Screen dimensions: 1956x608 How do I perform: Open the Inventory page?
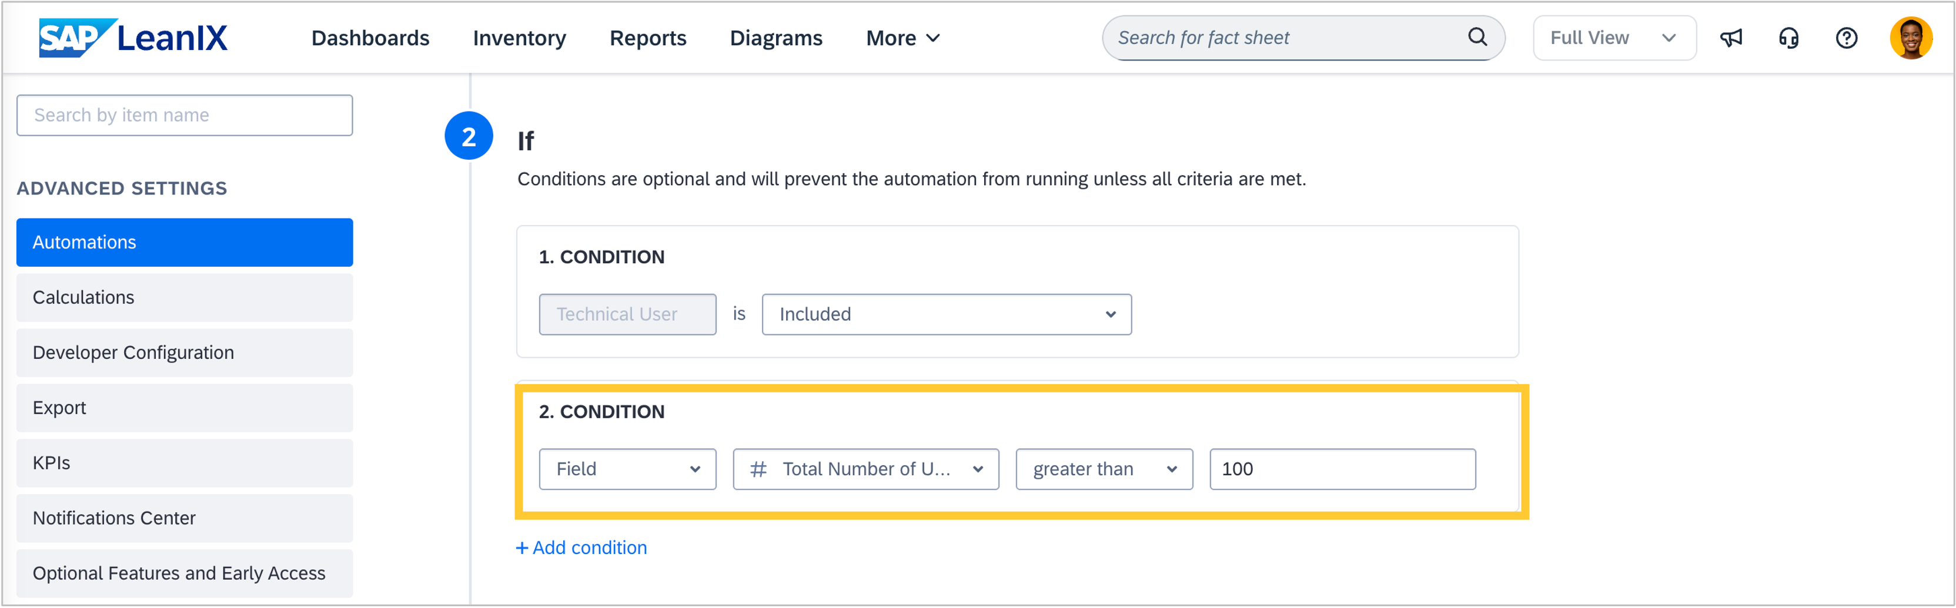519,38
